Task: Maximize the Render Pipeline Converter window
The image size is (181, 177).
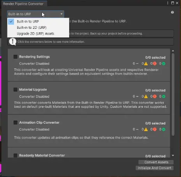Action: tap(172, 3)
